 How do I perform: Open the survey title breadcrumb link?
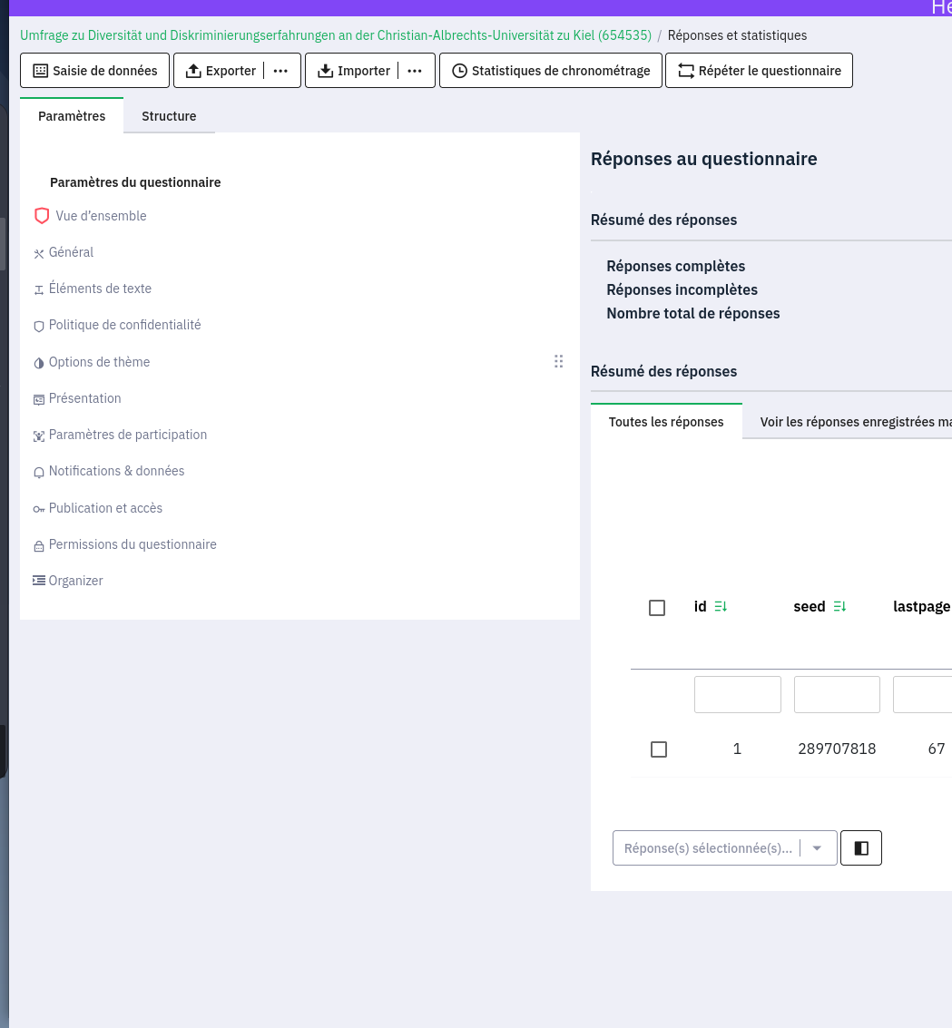point(336,35)
